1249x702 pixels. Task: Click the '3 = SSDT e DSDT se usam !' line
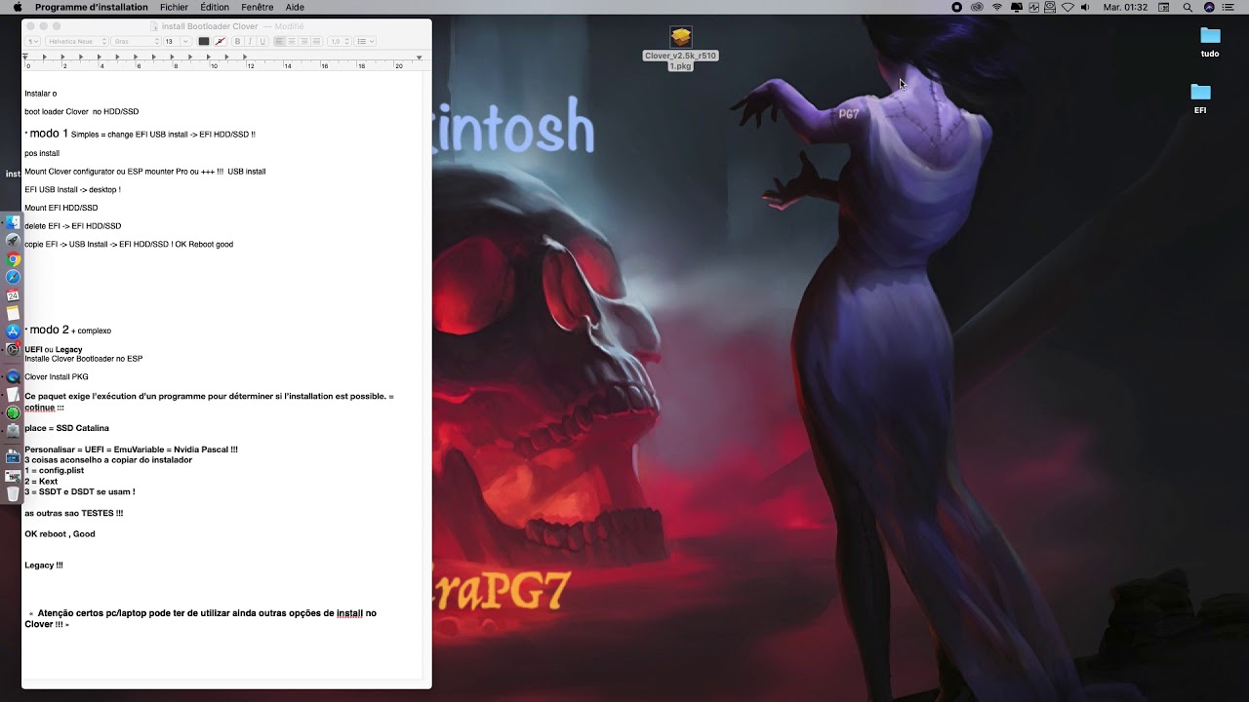click(79, 491)
